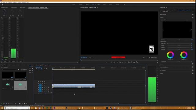Open the Window menu
This screenshot has width=196, height=110.
click(x=24, y=2)
